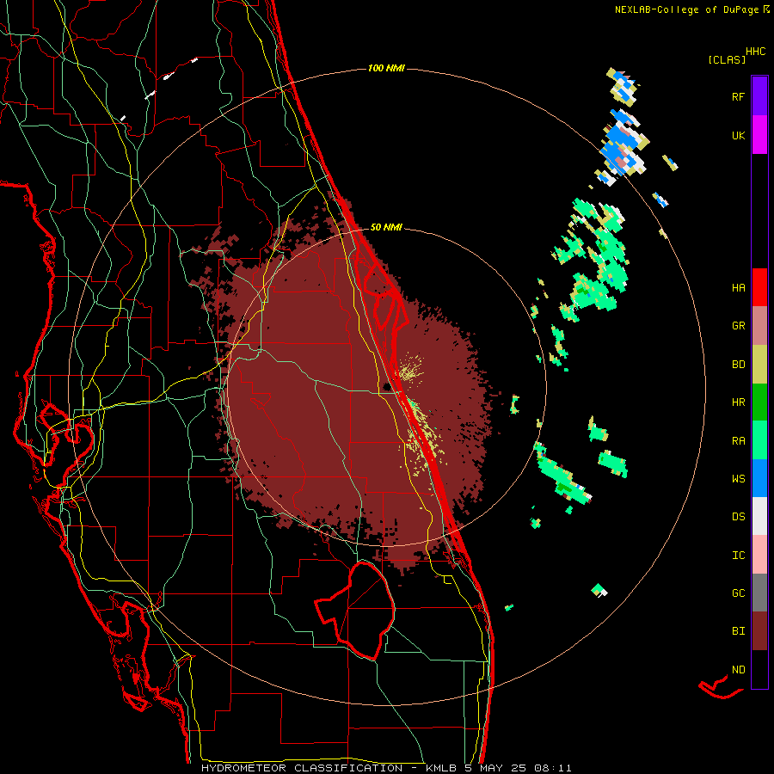Click the 'NEXLAB-College of DuPage' title text

(686, 9)
